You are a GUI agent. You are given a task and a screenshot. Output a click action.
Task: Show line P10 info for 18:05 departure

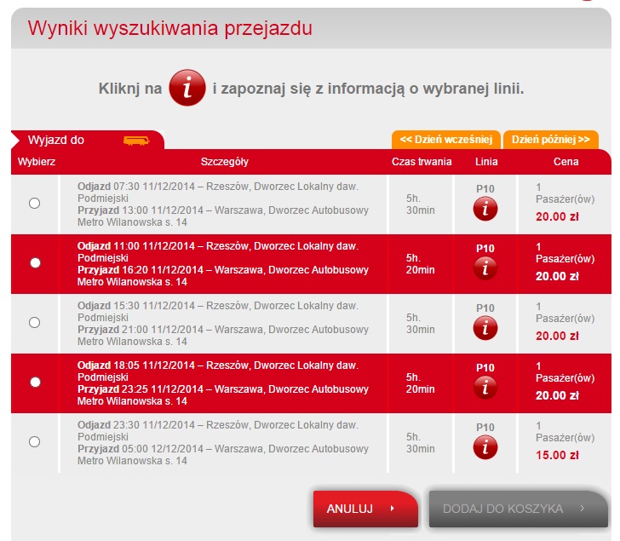tap(485, 387)
